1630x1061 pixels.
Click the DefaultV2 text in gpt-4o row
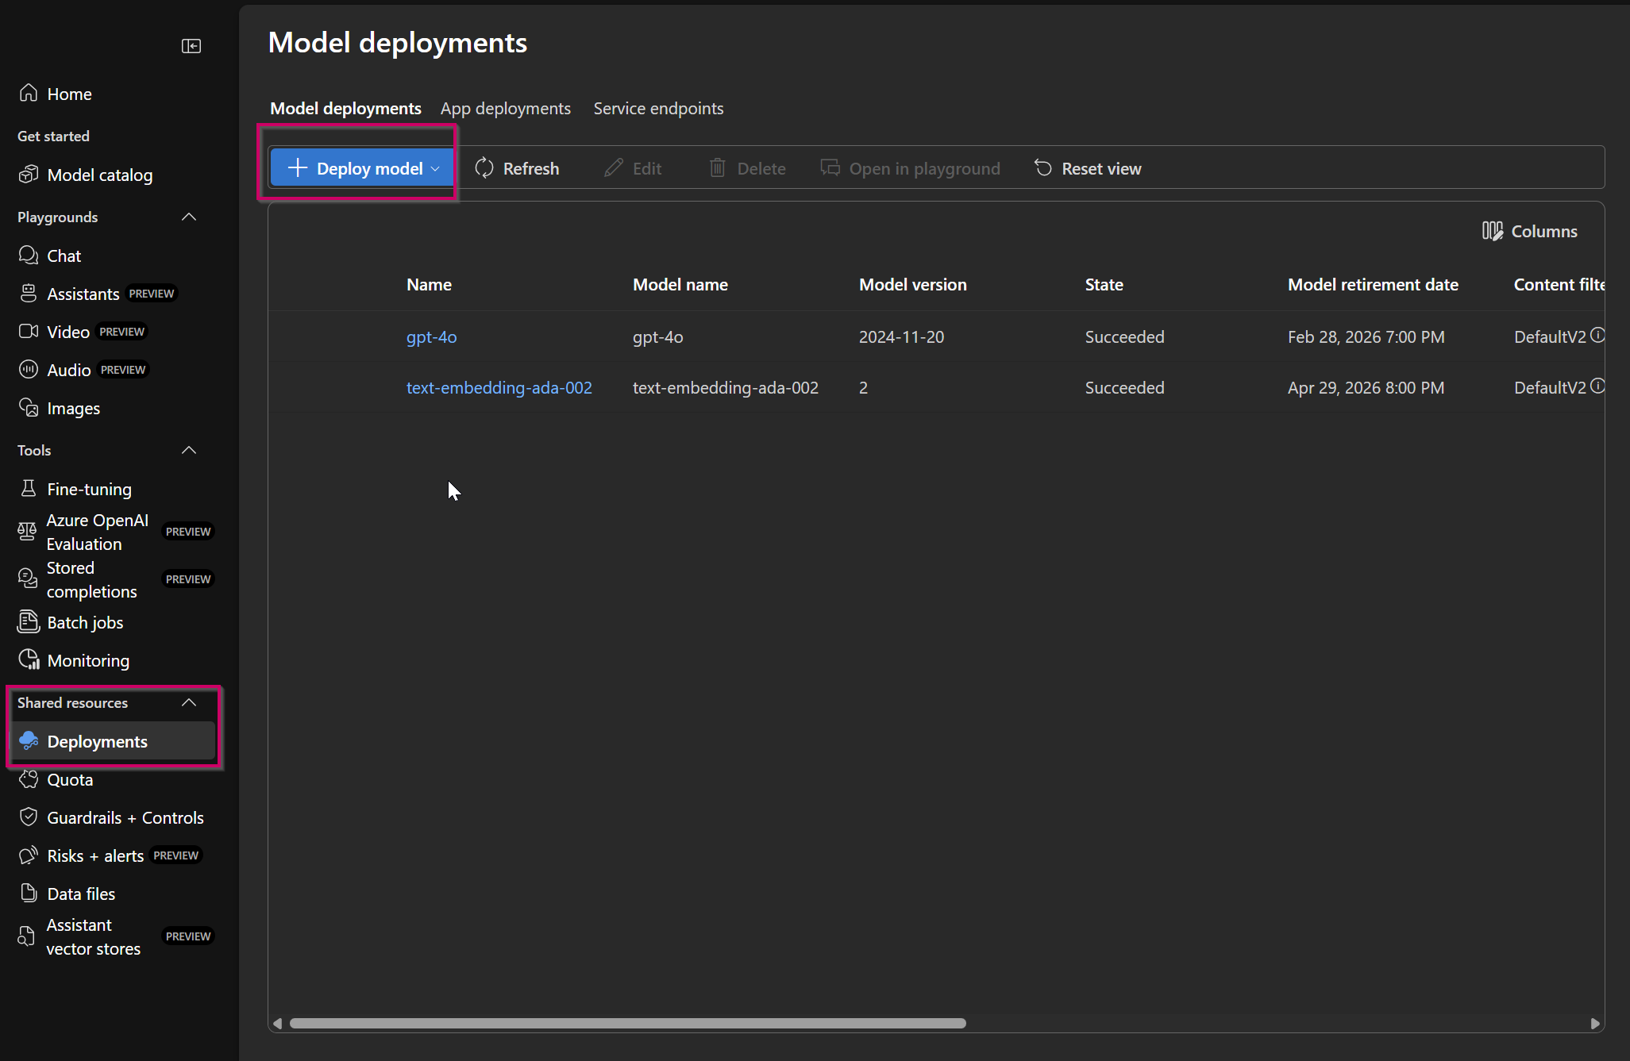1550,336
